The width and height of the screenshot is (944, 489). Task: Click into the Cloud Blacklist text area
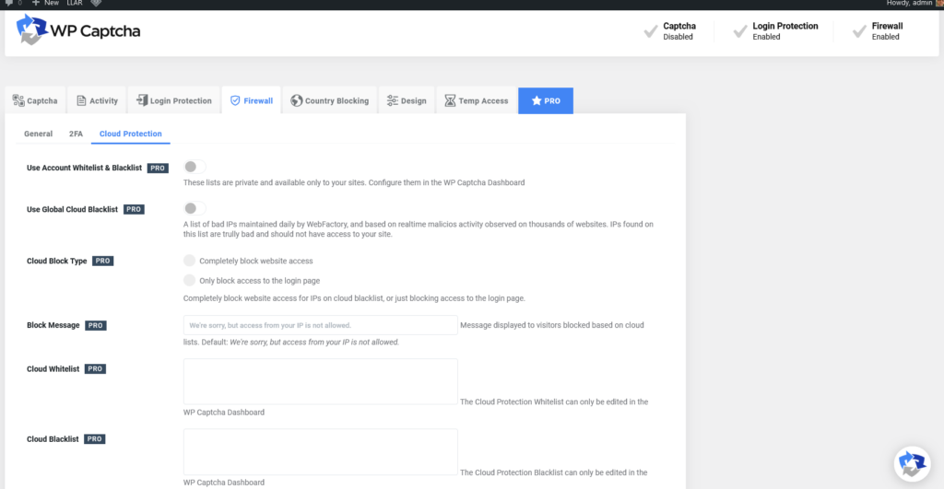point(320,452)
